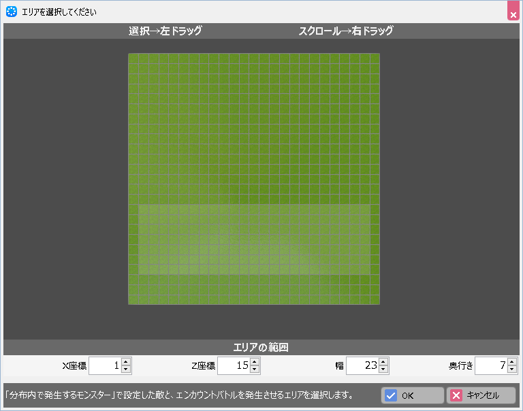Click the キャンセル button

pos(481,395)
